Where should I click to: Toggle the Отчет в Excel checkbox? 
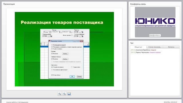tap(52, 75)
